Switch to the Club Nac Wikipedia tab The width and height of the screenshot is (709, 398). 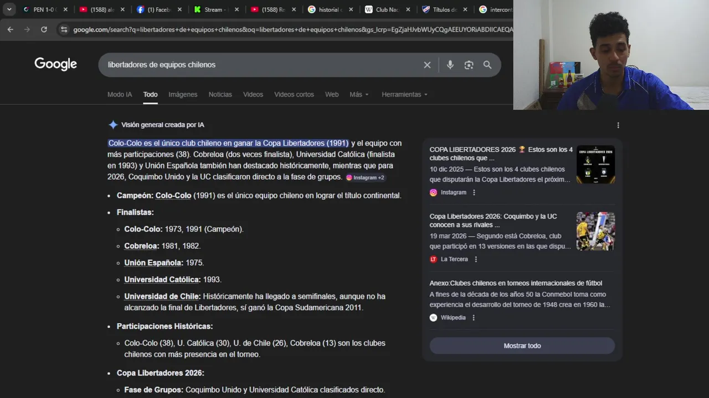(387, 9)
